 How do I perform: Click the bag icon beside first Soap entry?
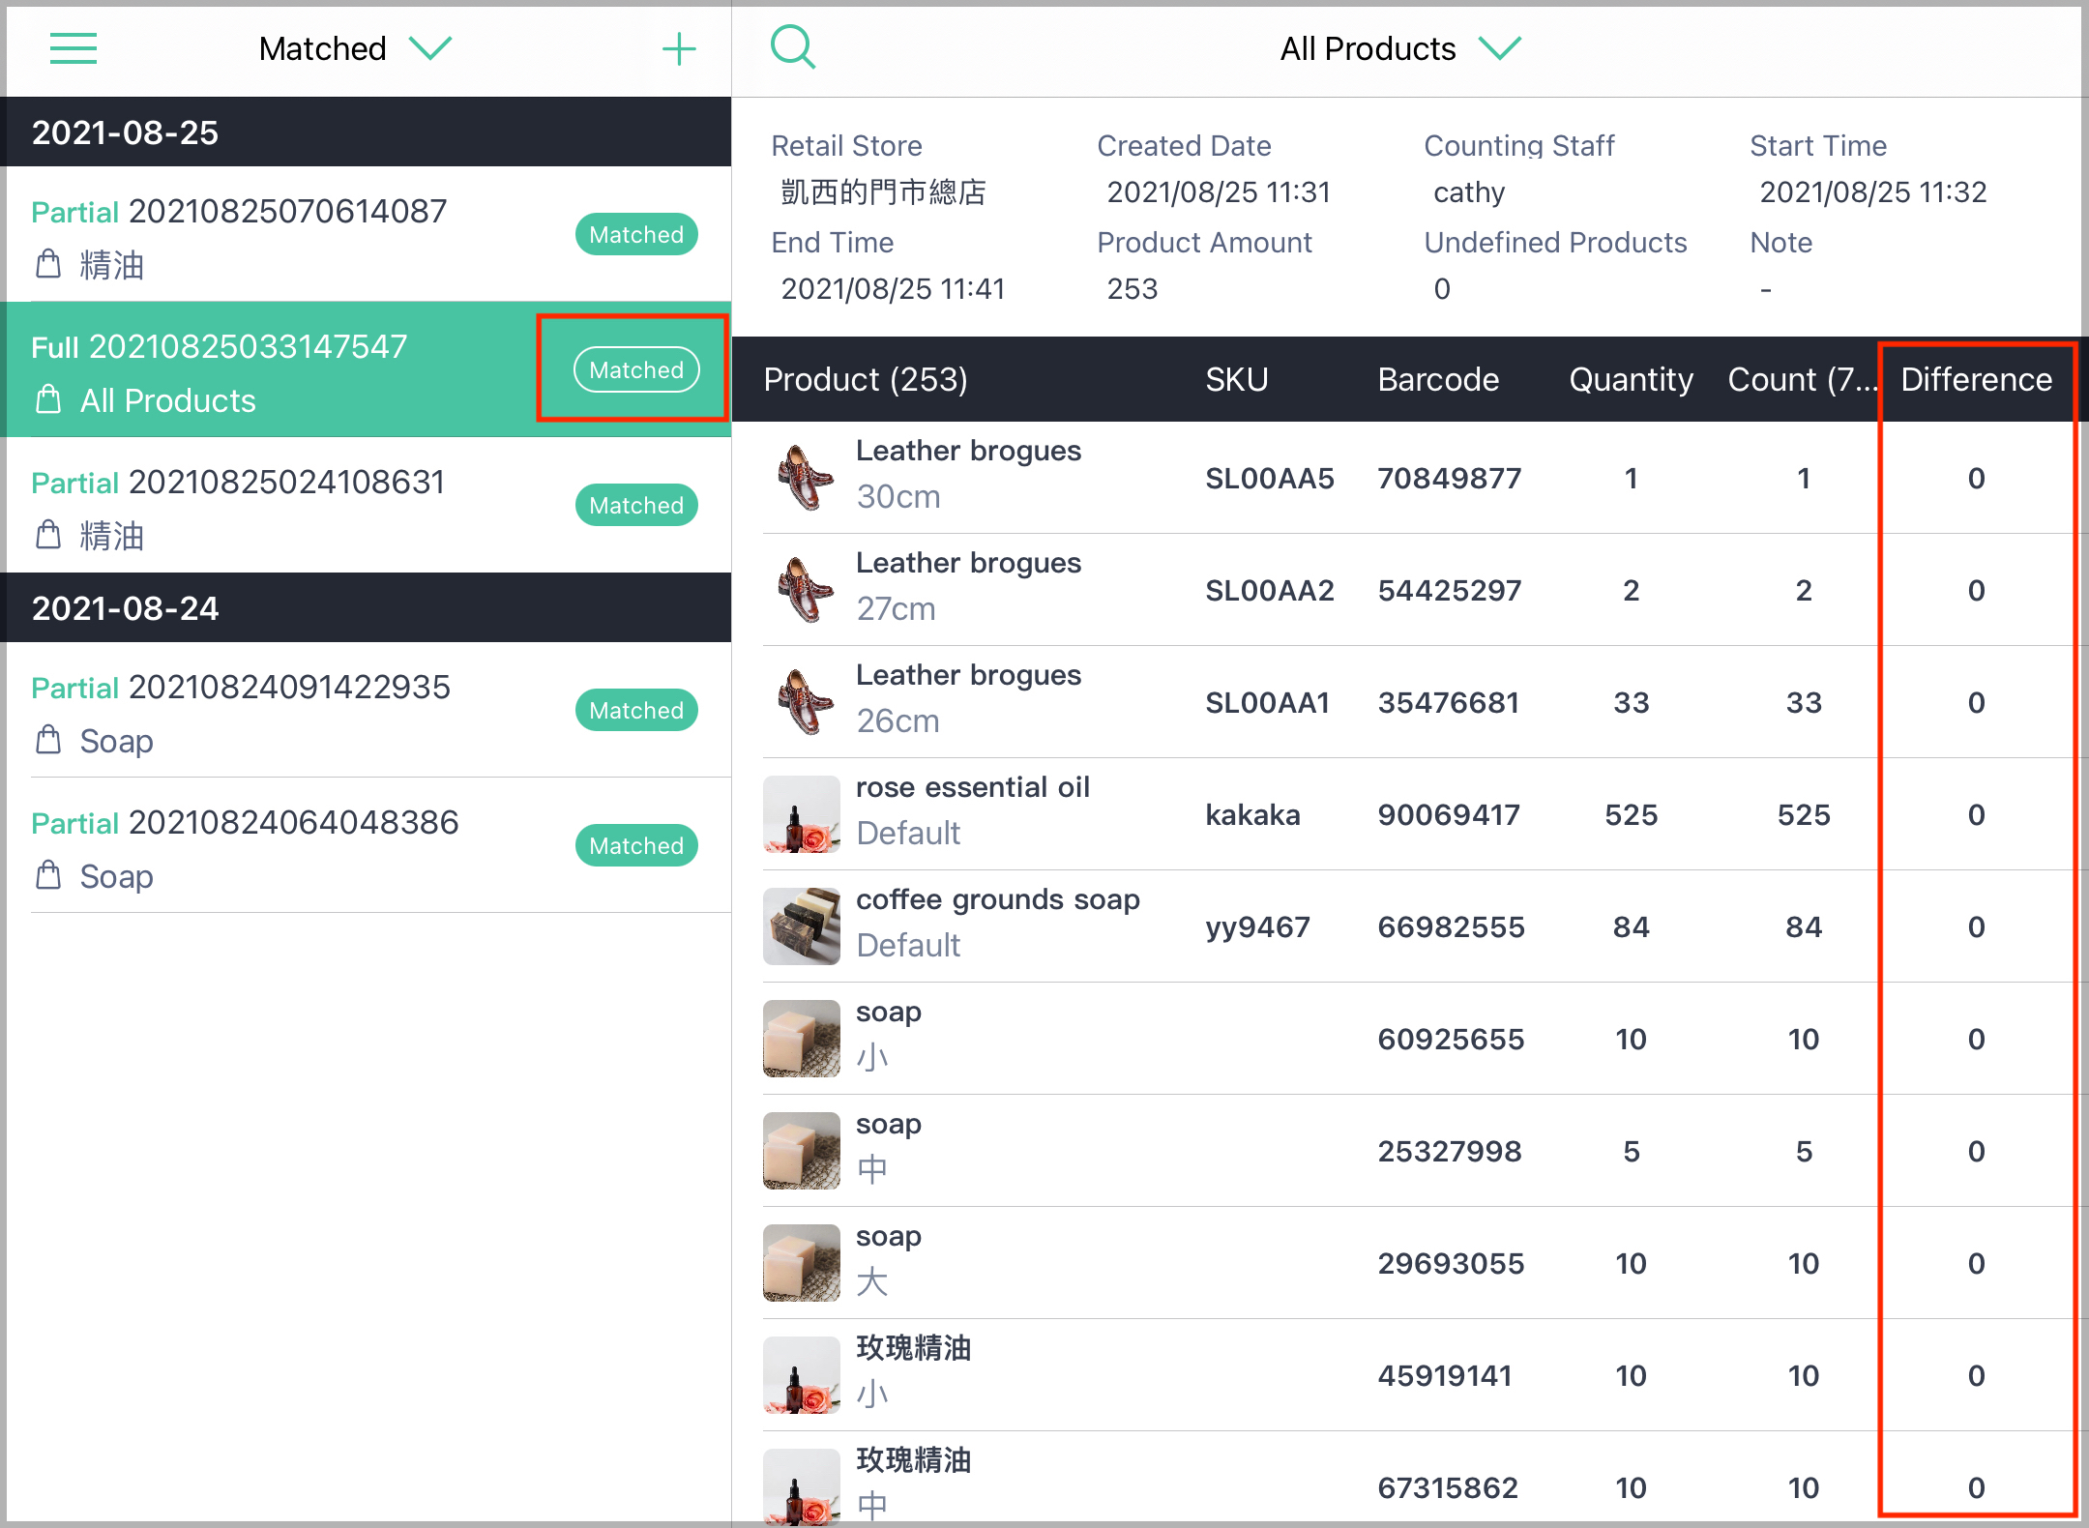click(x=48, y=740)
